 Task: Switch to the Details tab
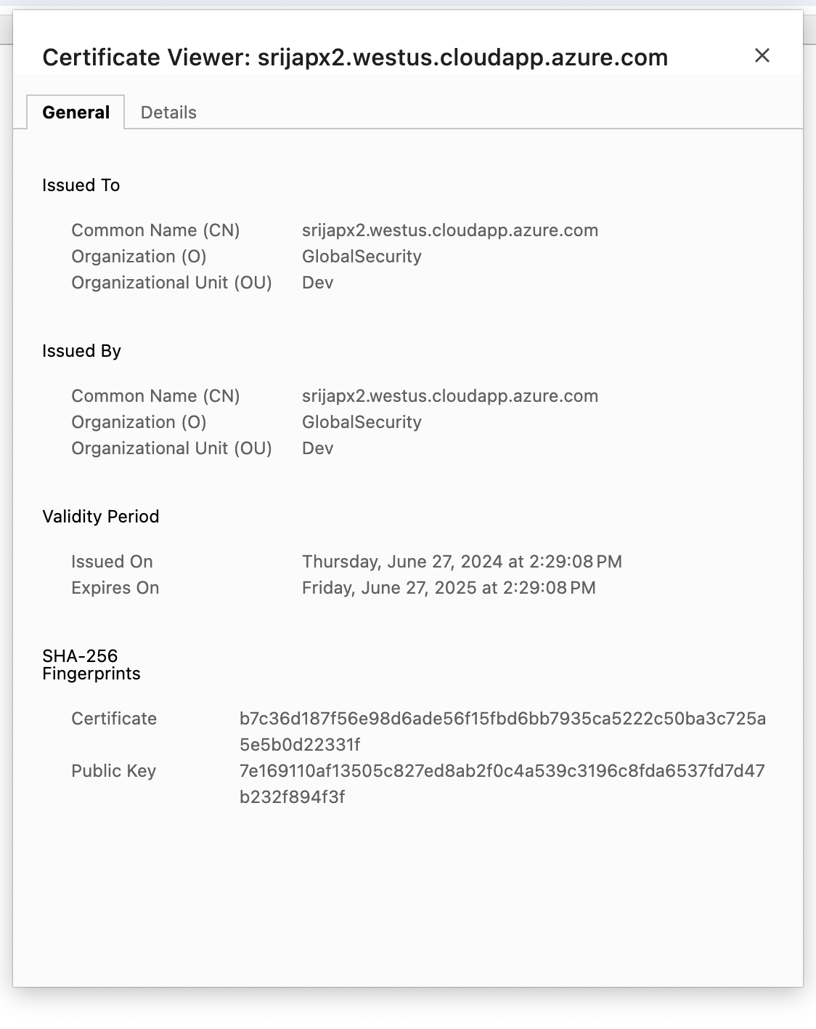pyautogui.click(x=168, y=113)
